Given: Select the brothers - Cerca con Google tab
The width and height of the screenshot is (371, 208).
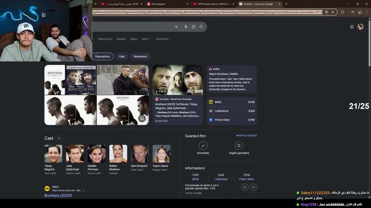Looking at the screenshot, I should click(258, 4).
